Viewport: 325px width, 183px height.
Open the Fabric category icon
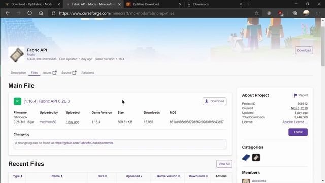click(256, 157)
